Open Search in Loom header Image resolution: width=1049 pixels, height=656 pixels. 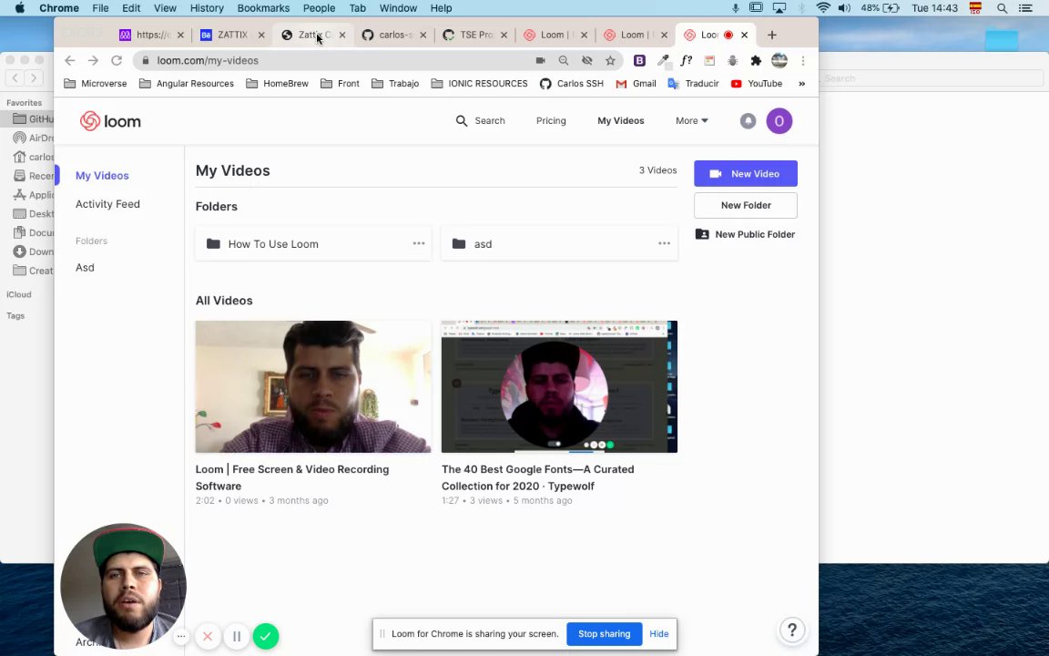point(481,120)
